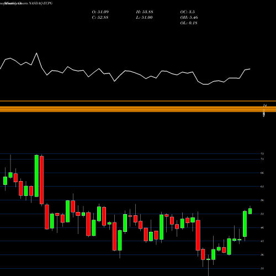Click the 61 price axis label
Viewport: 276px width, 276px height.
pos(262,187)
